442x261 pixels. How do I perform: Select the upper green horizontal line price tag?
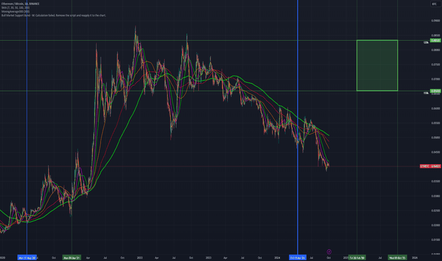click(435, 40)
